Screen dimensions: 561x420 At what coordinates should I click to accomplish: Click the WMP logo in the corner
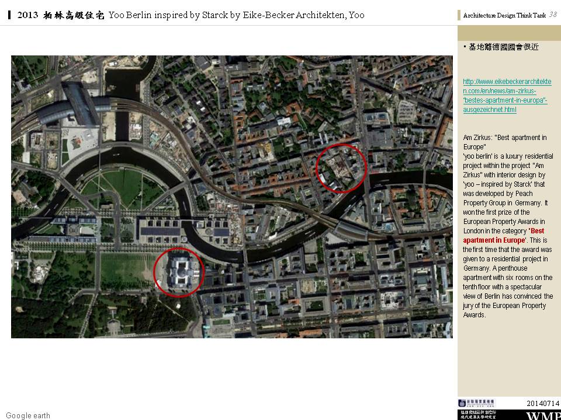(x=543, y=415)
